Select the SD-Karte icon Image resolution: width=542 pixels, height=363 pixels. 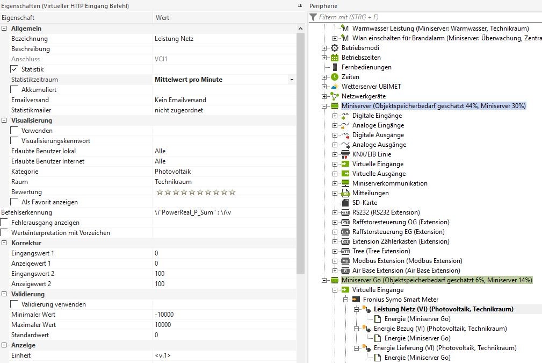[345, 203]
